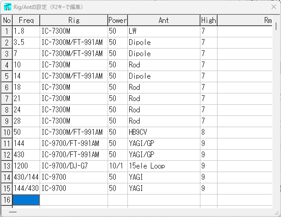281x217 pixels.
Task: Select the empty Freq cell in row 16
Action: click(x=26, y=200)
